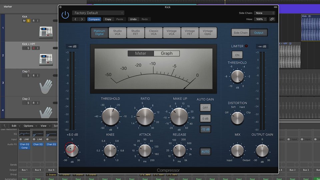Click the Output Gain knob

click(262, 151)
